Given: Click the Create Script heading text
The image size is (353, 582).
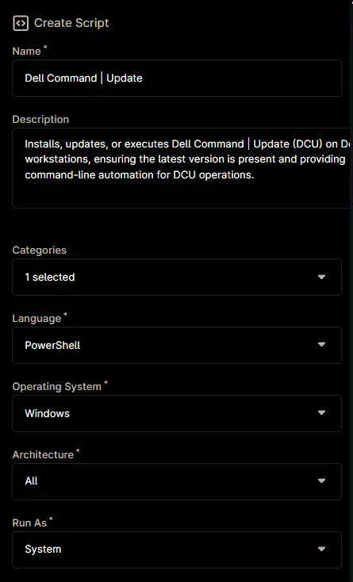Looking at the screenshot, I should coord(71,23).
